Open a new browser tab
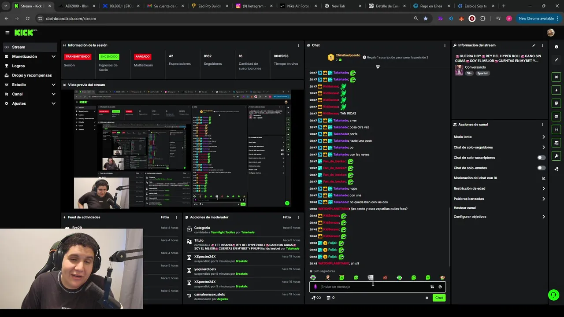 (504, 6)
